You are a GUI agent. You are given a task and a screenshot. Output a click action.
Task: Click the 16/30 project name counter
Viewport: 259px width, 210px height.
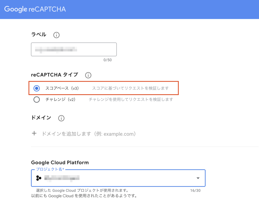tap(195, 191)
